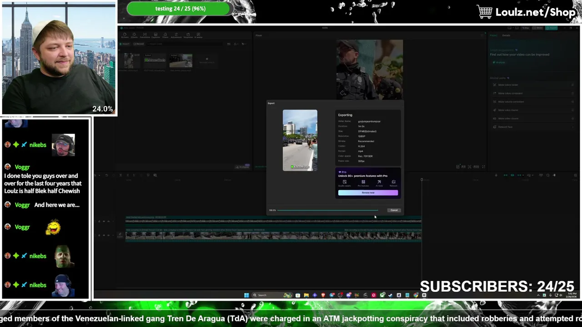582x327 pixels.
Task: Click the H.264 codec value
Action: pos(361,146)
